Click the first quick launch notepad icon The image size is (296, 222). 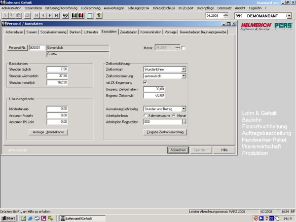point(24,219)
